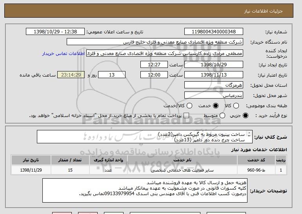Screen dimensions: 302x214
Task: Click the تعداد / مقدار column header
Action: (70, 160)
